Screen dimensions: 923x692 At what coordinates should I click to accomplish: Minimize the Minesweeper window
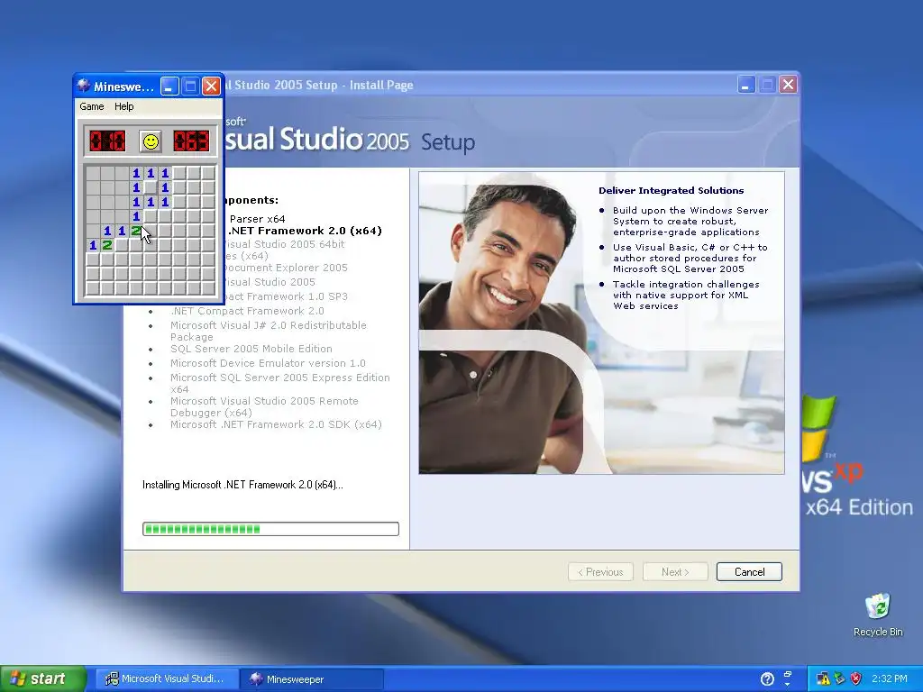[169, 86]
